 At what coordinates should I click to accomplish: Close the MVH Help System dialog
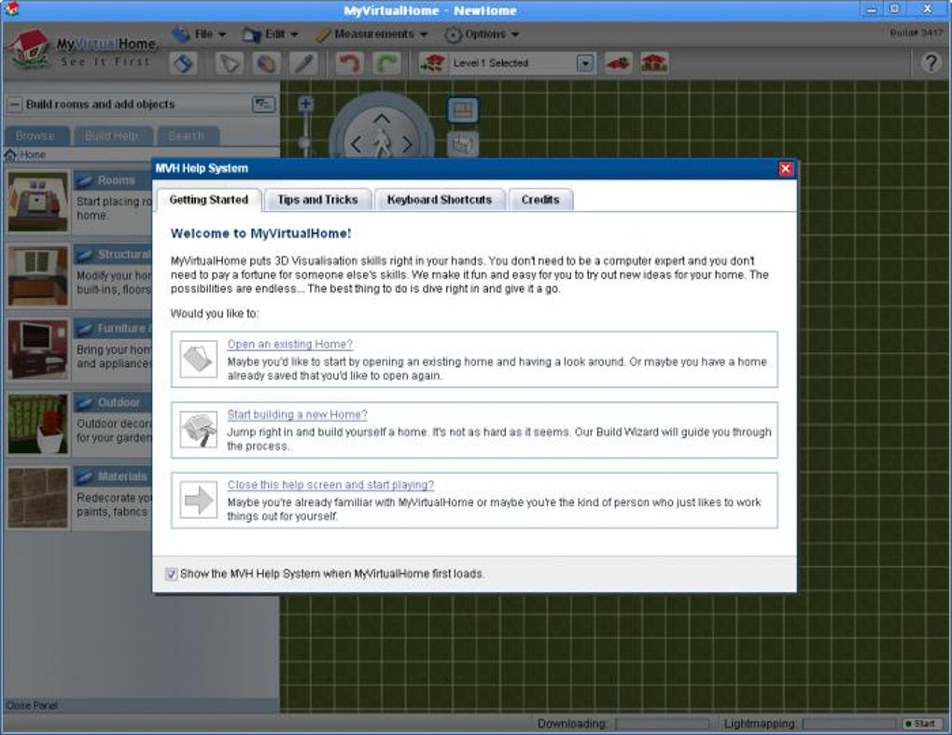click(x=785, y=169)
